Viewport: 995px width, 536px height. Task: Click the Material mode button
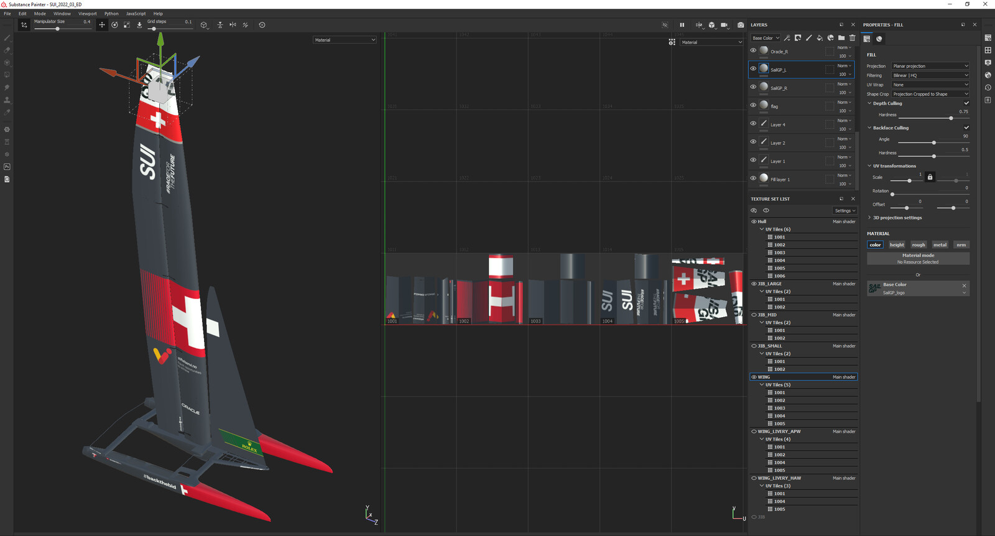click(918, 258)
